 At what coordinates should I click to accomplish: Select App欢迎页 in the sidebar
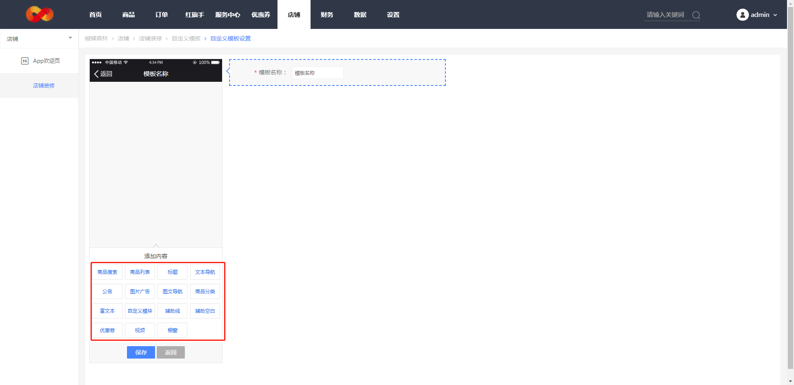click(x=39, y=61)
